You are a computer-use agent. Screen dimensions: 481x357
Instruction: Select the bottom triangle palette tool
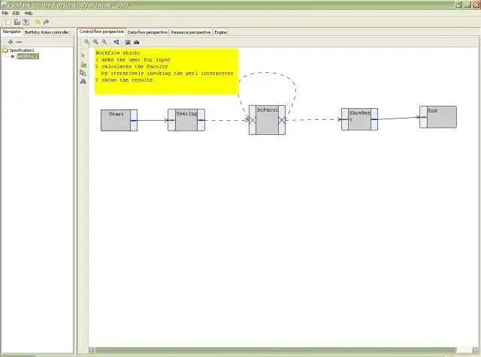[83, 82]
